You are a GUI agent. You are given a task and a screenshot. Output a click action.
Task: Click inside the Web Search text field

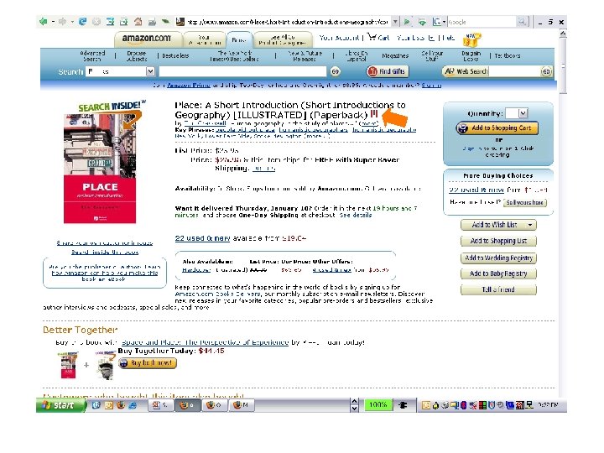tap(514, 71)
